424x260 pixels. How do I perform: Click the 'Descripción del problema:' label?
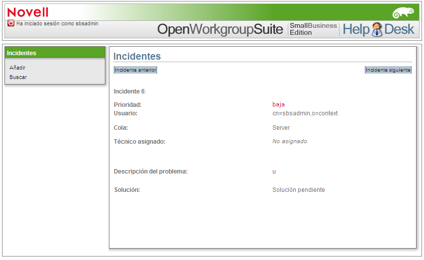click(x=151, y=172)
